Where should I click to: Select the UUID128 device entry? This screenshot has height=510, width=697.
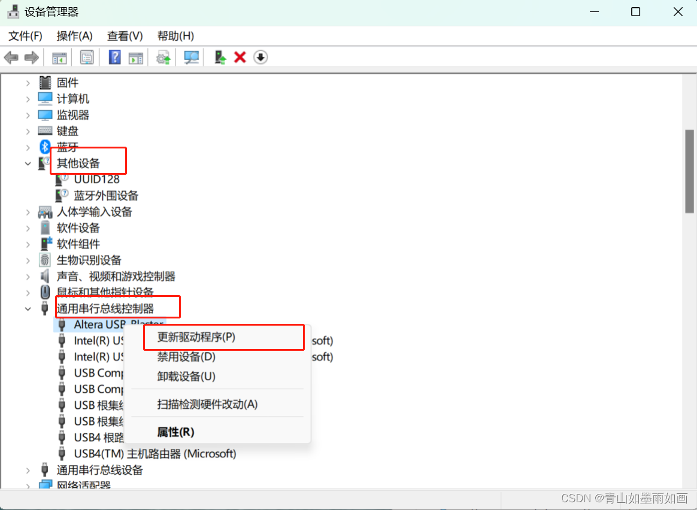97,178
